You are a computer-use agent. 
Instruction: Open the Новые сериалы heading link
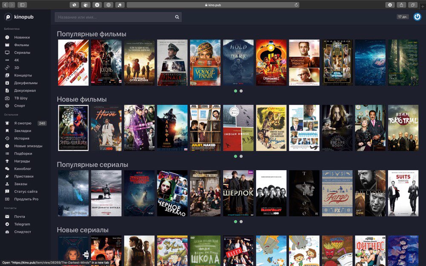click(x=83, y=230)
